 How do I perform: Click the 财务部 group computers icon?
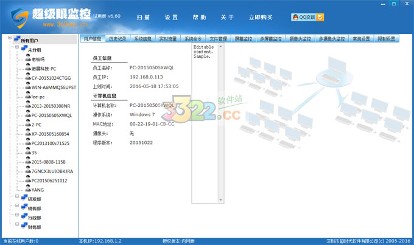pyautogui.click(x=24, y=226)
